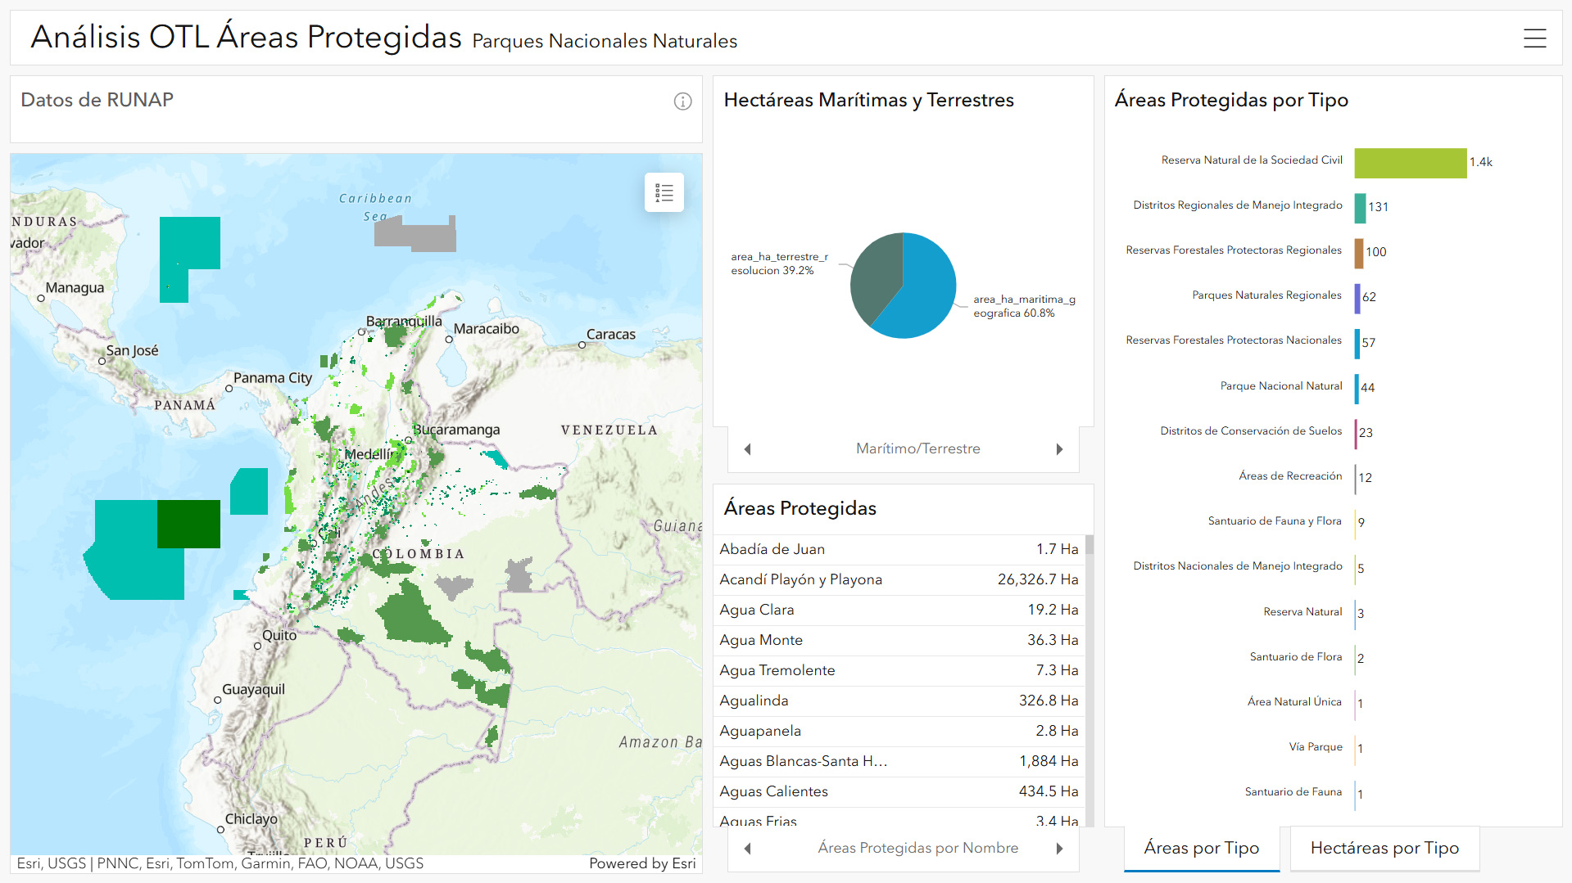The image size is (1572, 883).
Task: Click the Reserva Natural de la Sociedad Civil bar
Action: [1410, 163]
